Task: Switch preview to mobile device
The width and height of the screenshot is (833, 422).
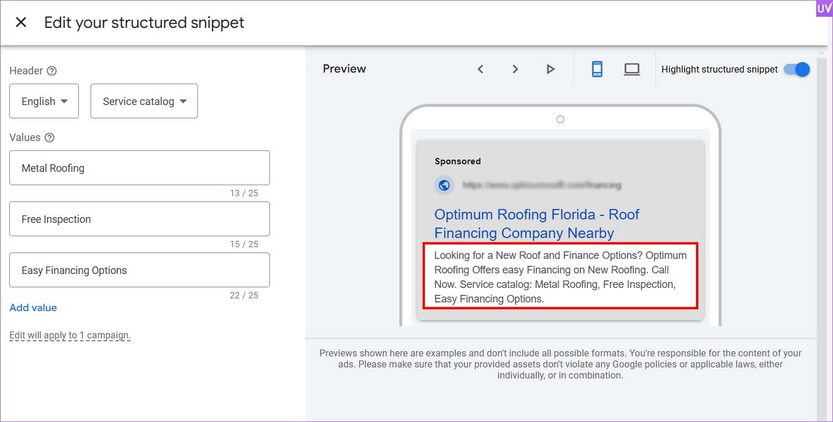Action: point(597,69)
